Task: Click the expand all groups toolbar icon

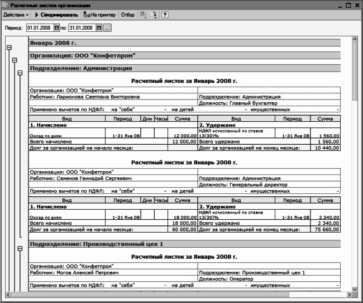Action: (x=153, y=15)
